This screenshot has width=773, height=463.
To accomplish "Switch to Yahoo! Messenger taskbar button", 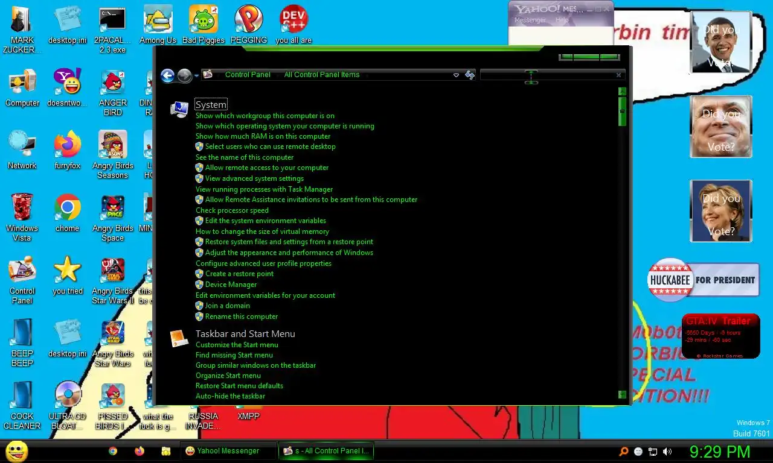I will 228,451.
